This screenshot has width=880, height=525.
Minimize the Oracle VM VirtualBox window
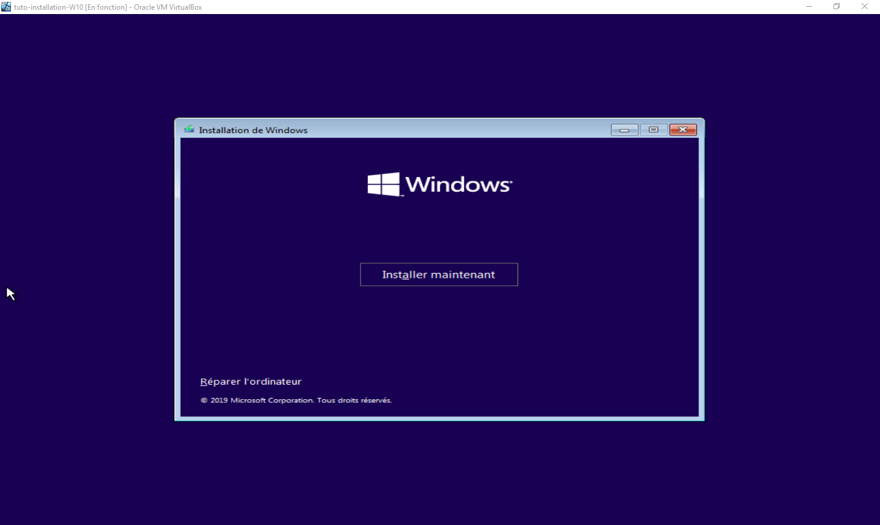click(809, 6)
